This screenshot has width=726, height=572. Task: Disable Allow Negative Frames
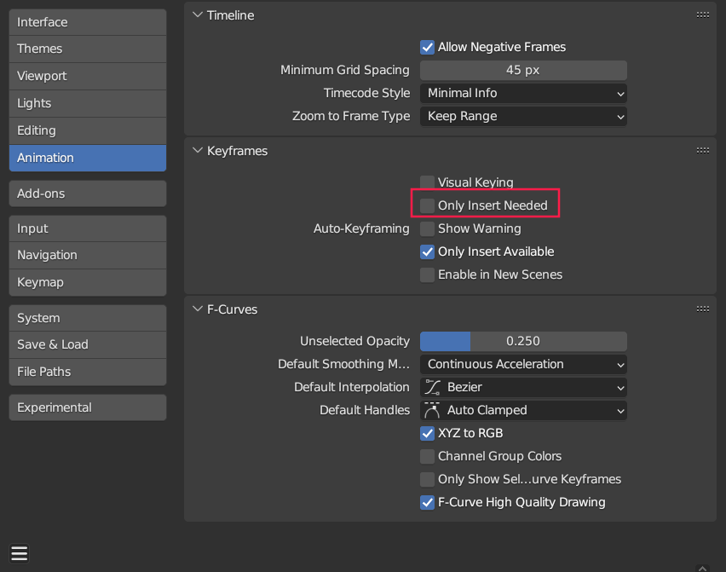click(427, 47)
